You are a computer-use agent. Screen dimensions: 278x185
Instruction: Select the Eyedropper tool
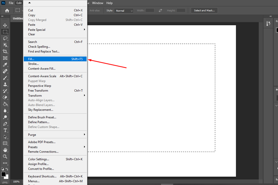coord(5,65)
